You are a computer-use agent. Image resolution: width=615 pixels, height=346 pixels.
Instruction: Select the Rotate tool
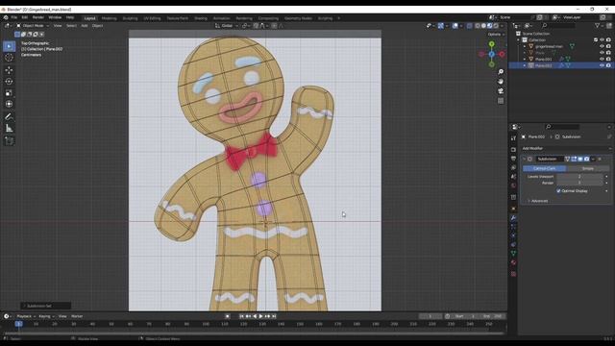(9, 82)
